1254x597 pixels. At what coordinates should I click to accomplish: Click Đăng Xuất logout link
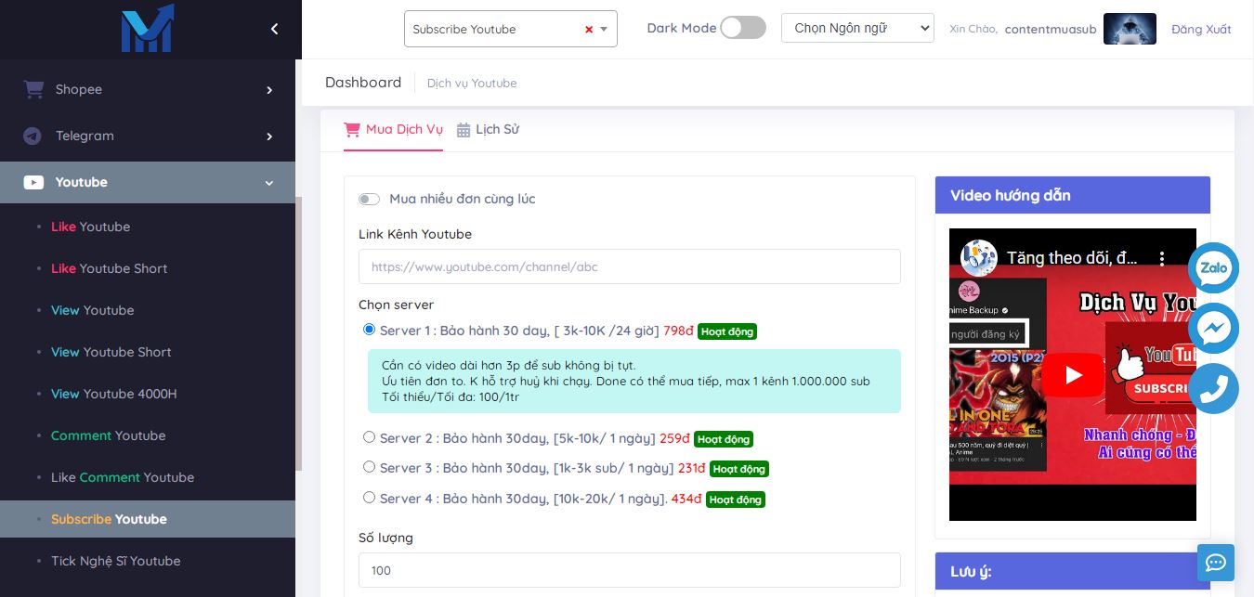pyautogui.click(x=1201, y=29)
